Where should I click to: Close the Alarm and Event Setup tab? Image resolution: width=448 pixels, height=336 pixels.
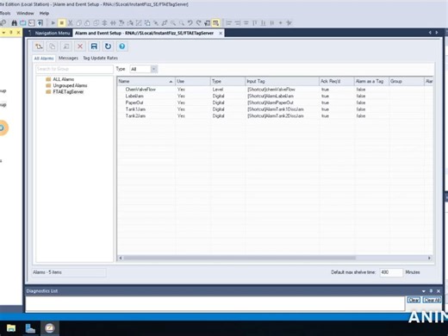221,34
